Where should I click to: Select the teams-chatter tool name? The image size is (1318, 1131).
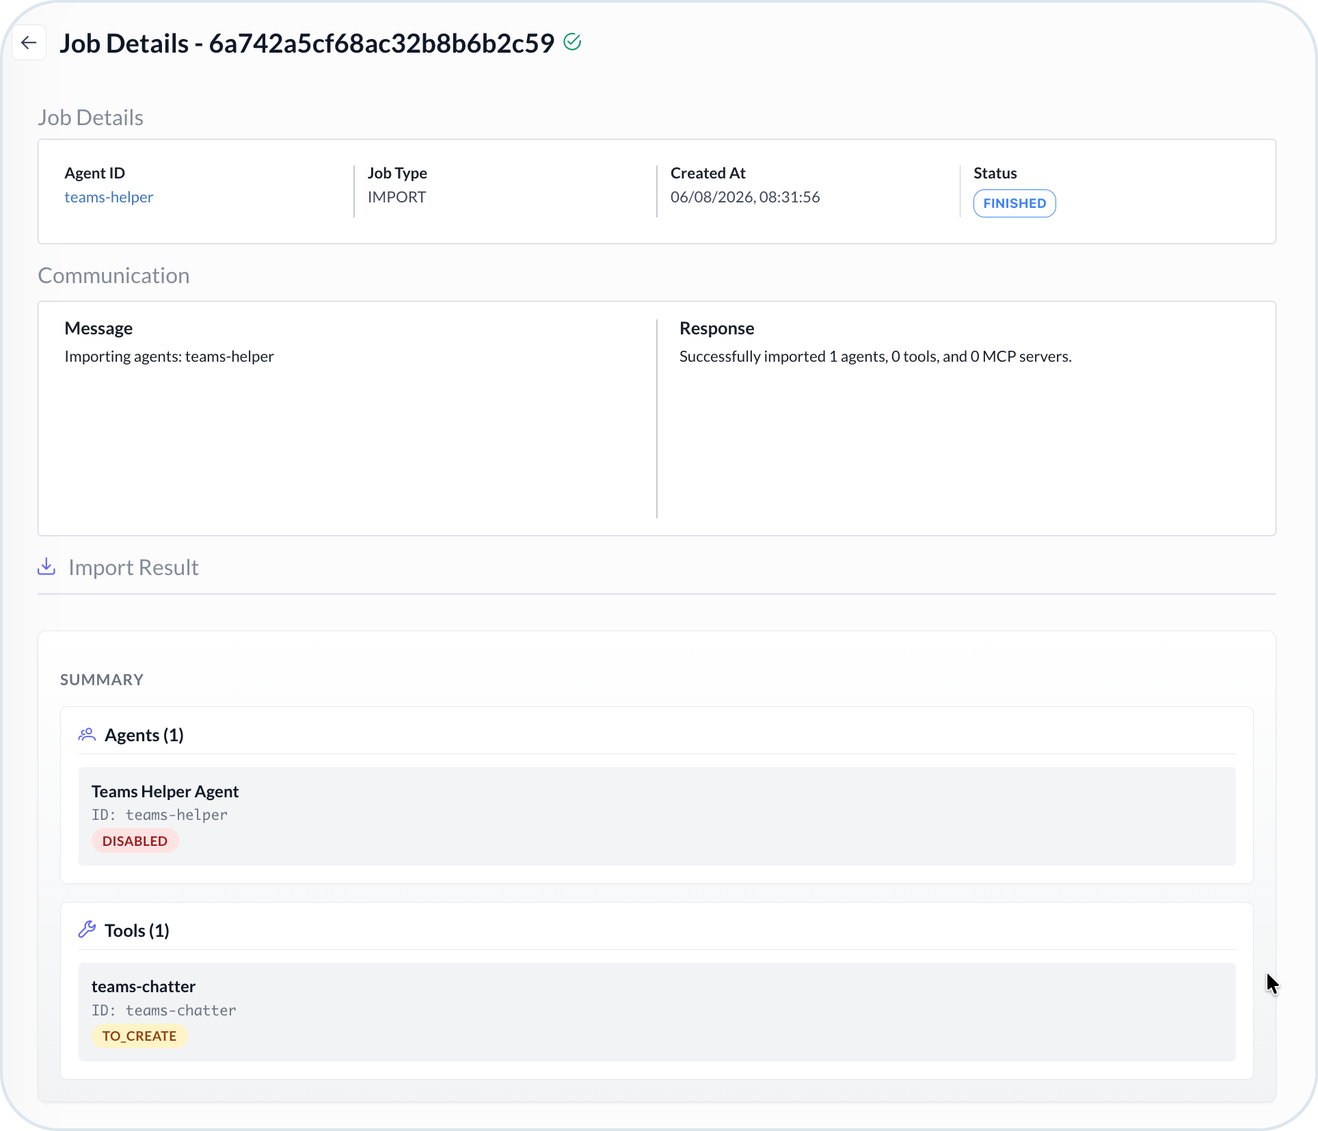point(144,987)
